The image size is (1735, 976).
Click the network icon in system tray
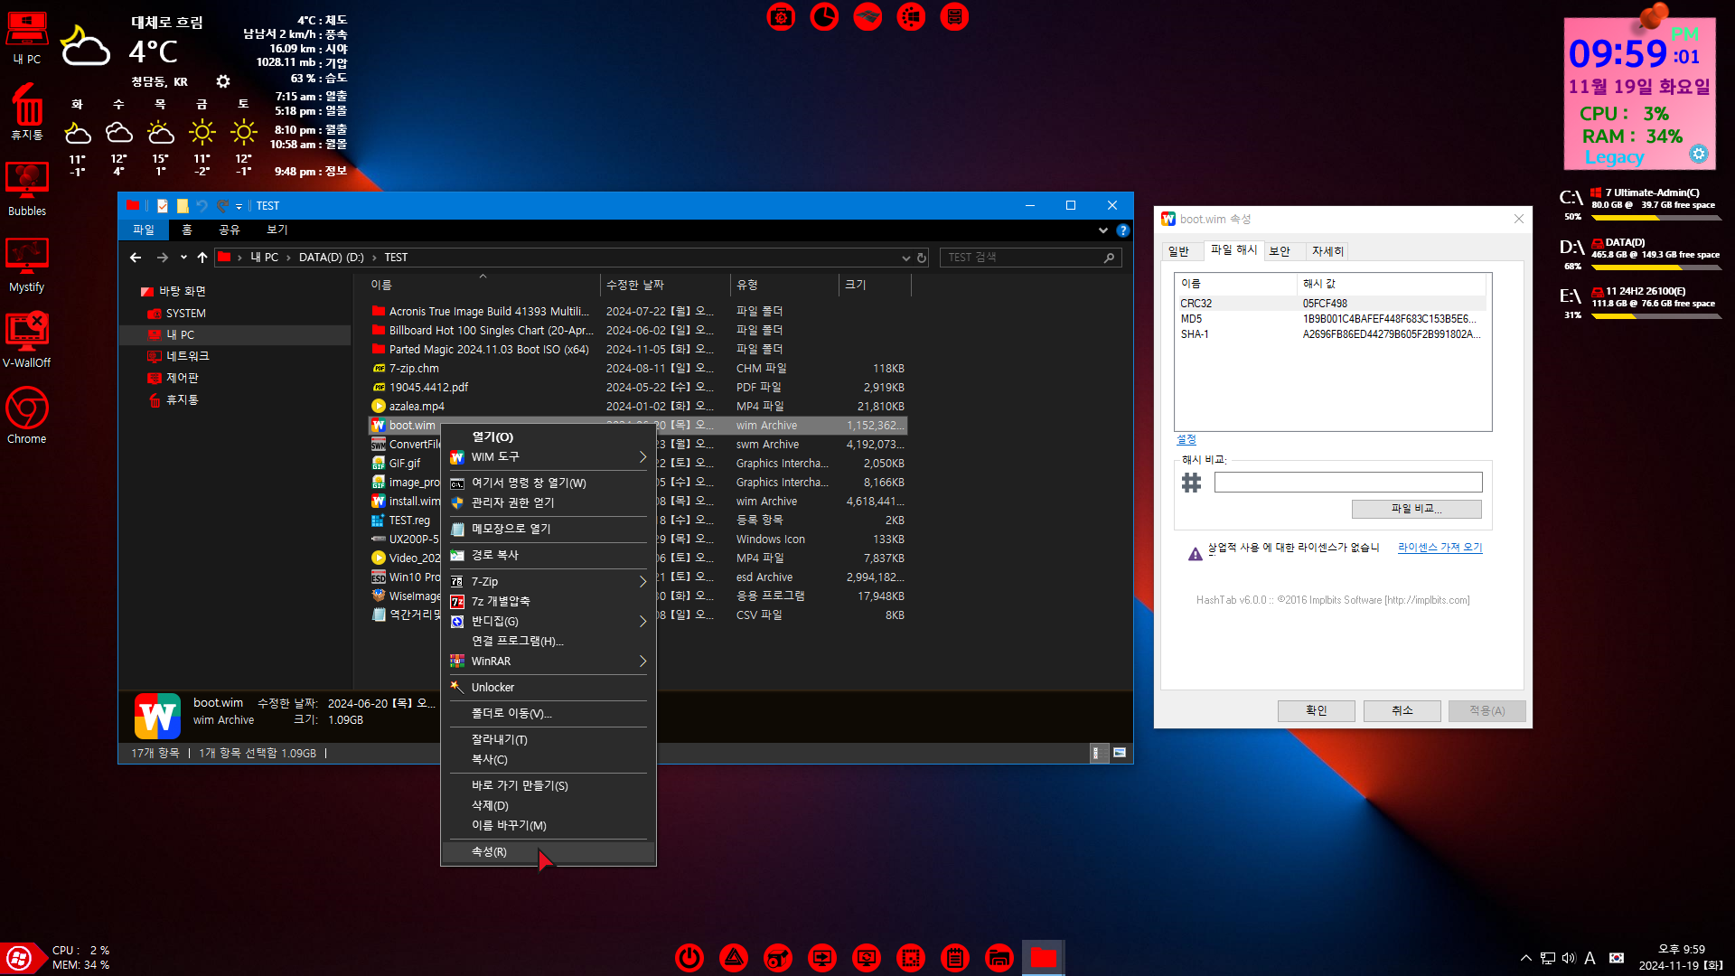coord(1547,958)
